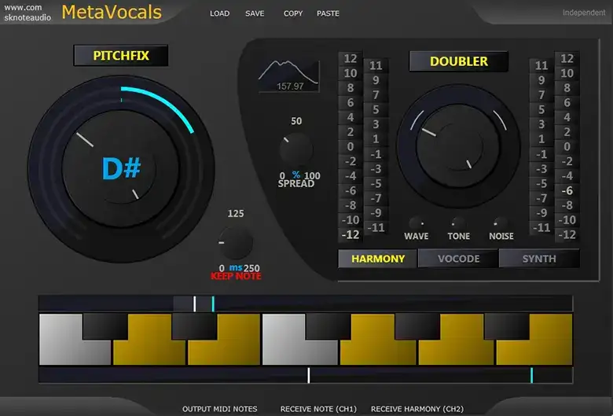Select interval 11 in left harmony column
Image resolution: width=613 pixels, height=416 pixels.
(x=376, y=65)
